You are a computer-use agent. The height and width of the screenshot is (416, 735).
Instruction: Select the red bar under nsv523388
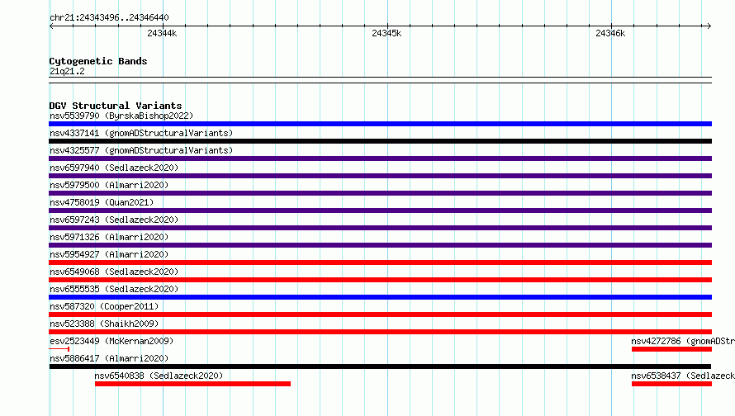coord(380,332)
